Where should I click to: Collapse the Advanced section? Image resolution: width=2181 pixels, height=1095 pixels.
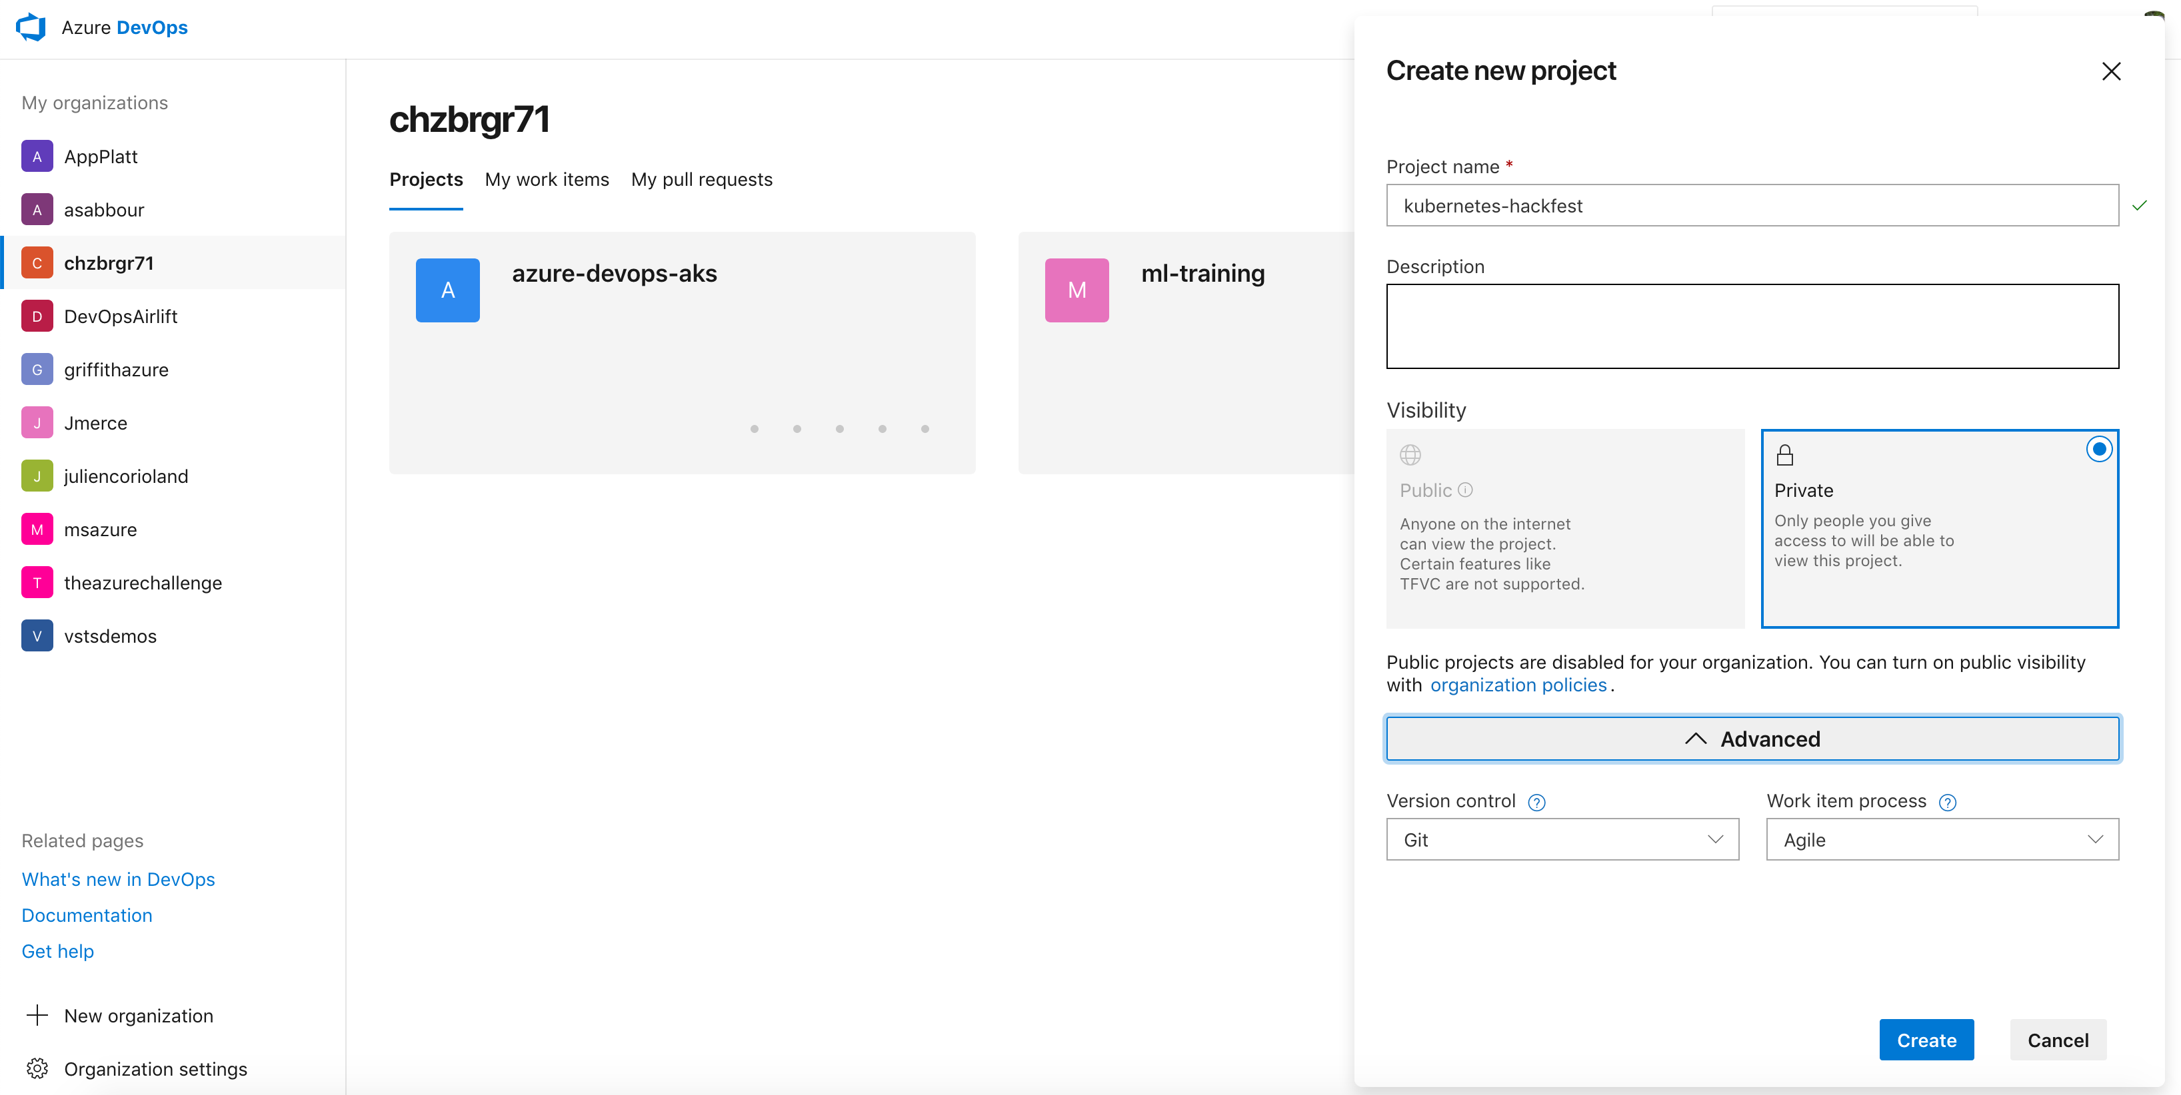[x=1752, y=739]
